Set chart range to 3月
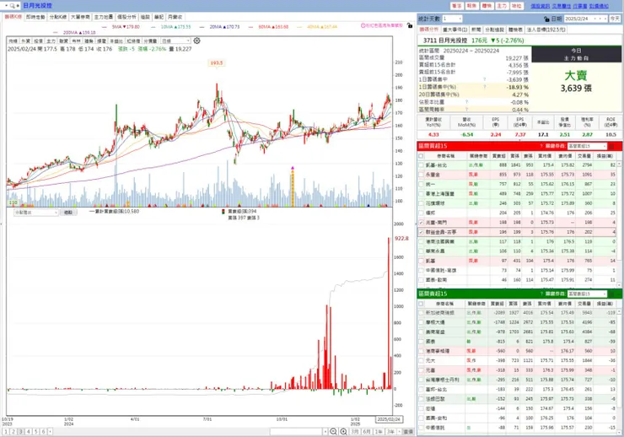Screen dimensions: 624x437 (x=355, y=431)
